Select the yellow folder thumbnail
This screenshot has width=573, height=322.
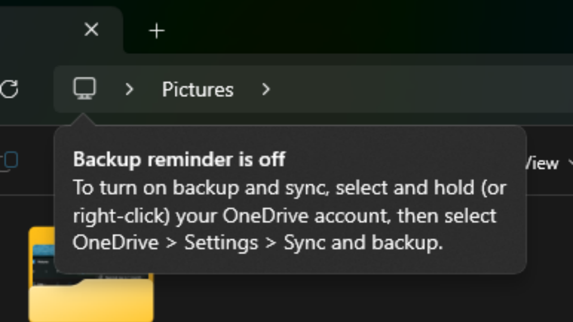click(x=91, y=274)
